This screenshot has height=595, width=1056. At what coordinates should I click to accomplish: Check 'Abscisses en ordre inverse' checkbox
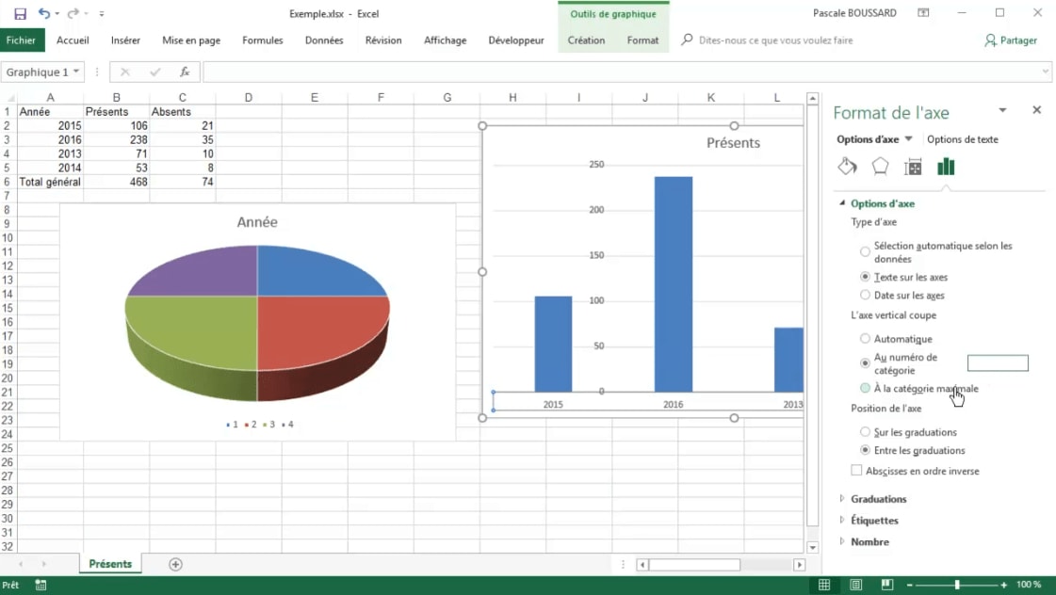(x=856, y=471)
